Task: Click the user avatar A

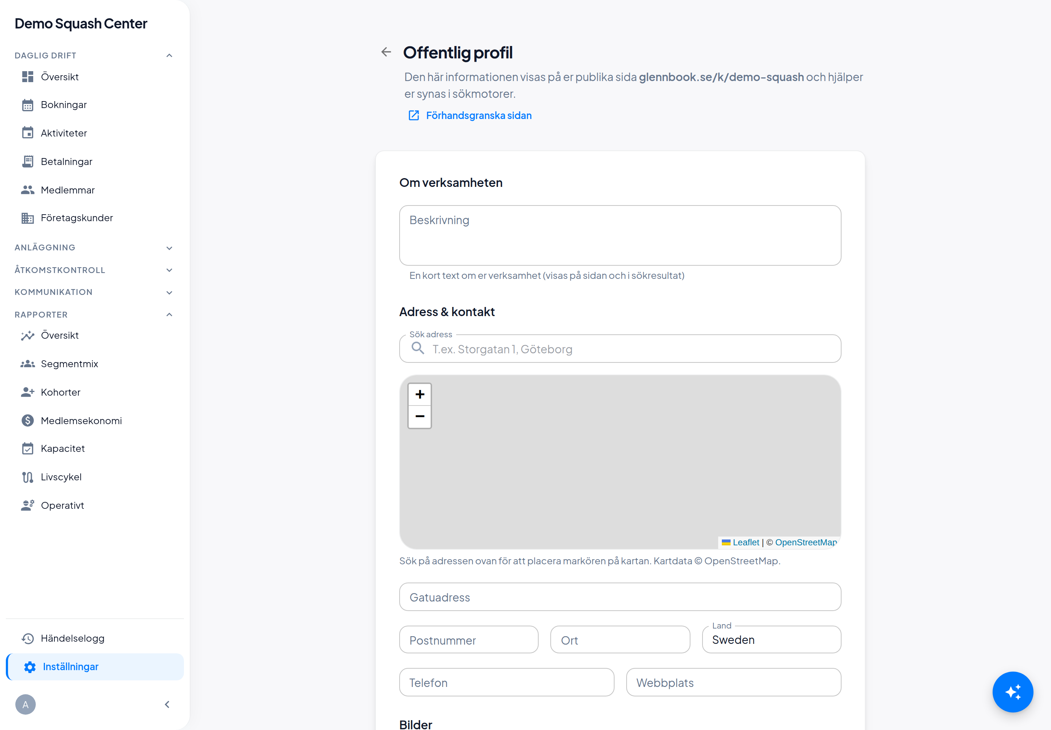Action: tap(25, 704)
